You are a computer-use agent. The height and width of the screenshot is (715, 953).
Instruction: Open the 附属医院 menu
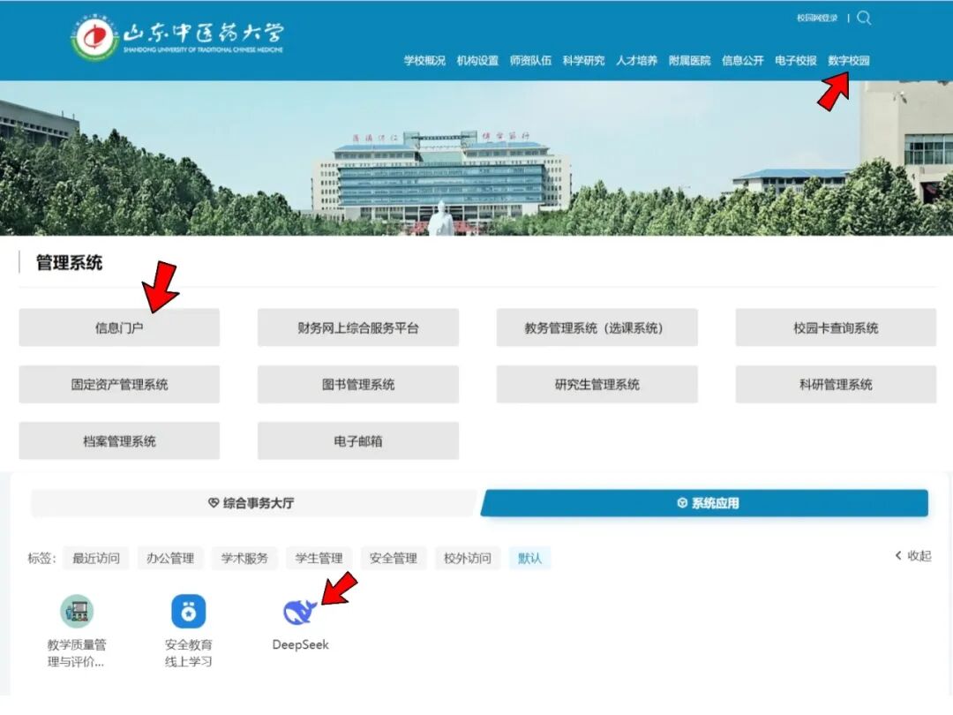[x=689, y=60]
